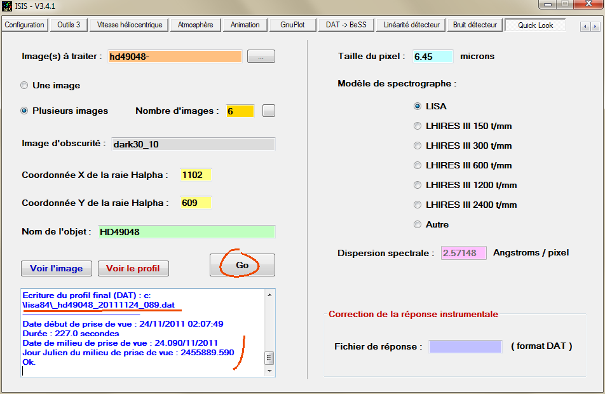Viewport: 605px width, 394px height.
Task: Click the ISIS application icon in title bar
Action: (8, 6)
